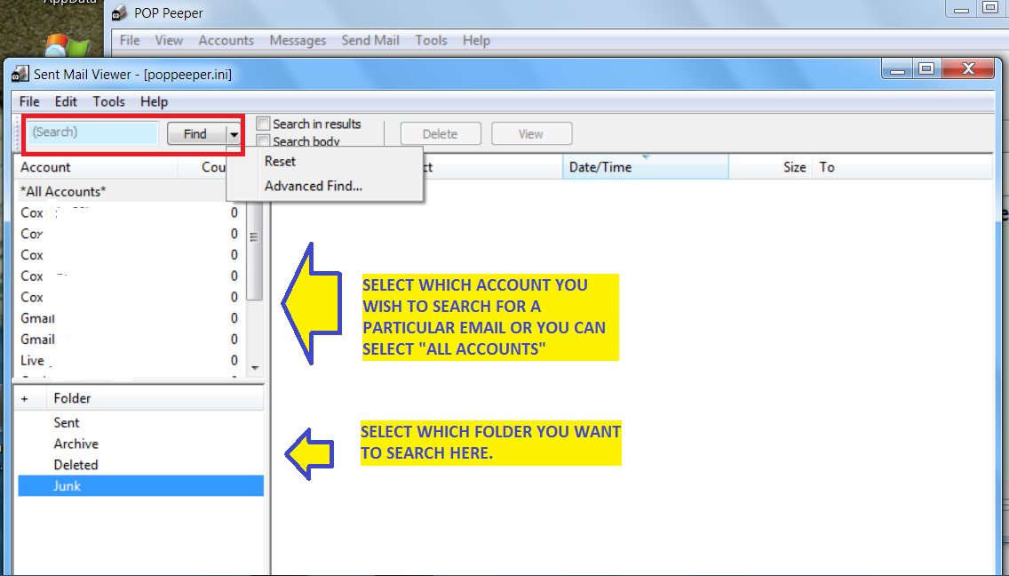Open the Send Mail menu in POP Peeper
The height and width of the screenshot is (576, 1009).
pos(370,40)
